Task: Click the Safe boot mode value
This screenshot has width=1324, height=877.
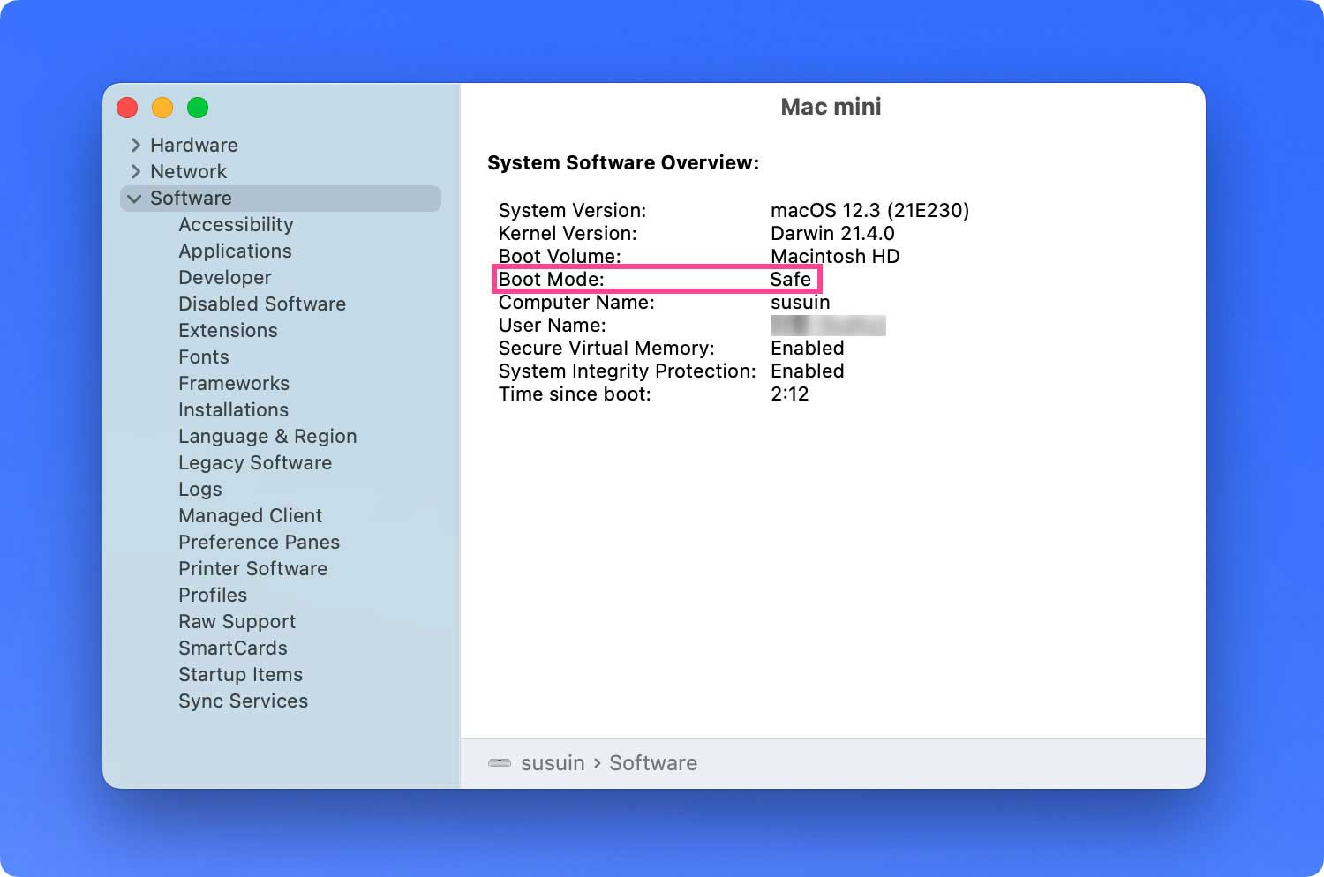Action: point(790,280)
